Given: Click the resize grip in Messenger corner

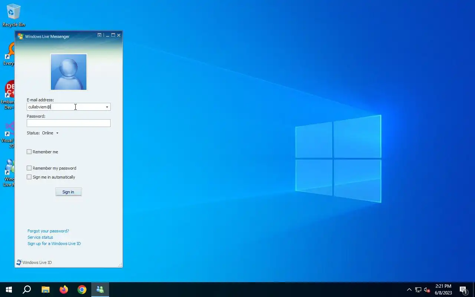Looking at the screenshot, I should (x=120, y=265).
